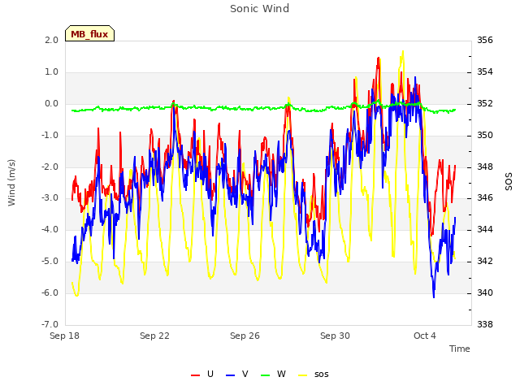Click the Sep 30 tick label
The height and width of the screenshot is (390, 520).
coord(335,336)
